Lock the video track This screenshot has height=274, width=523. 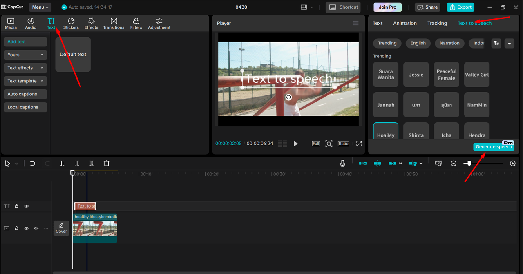pos(17,228)
